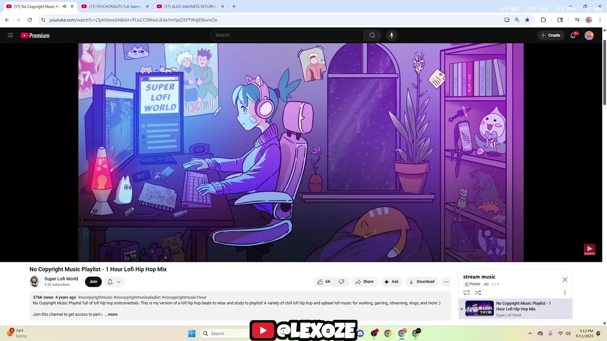
Task: Like the video with thumbs up
Action: coord(324,282)
